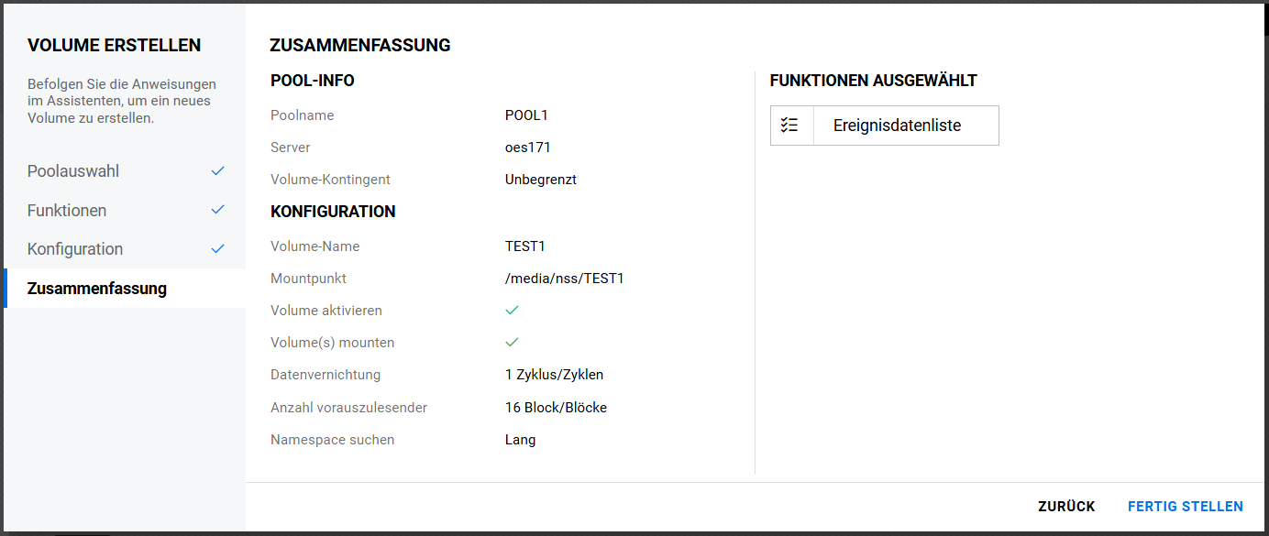This screenshot has height=536, width=1269.
Task: Select the Zusammenfassung step
Action: (97, 289)
